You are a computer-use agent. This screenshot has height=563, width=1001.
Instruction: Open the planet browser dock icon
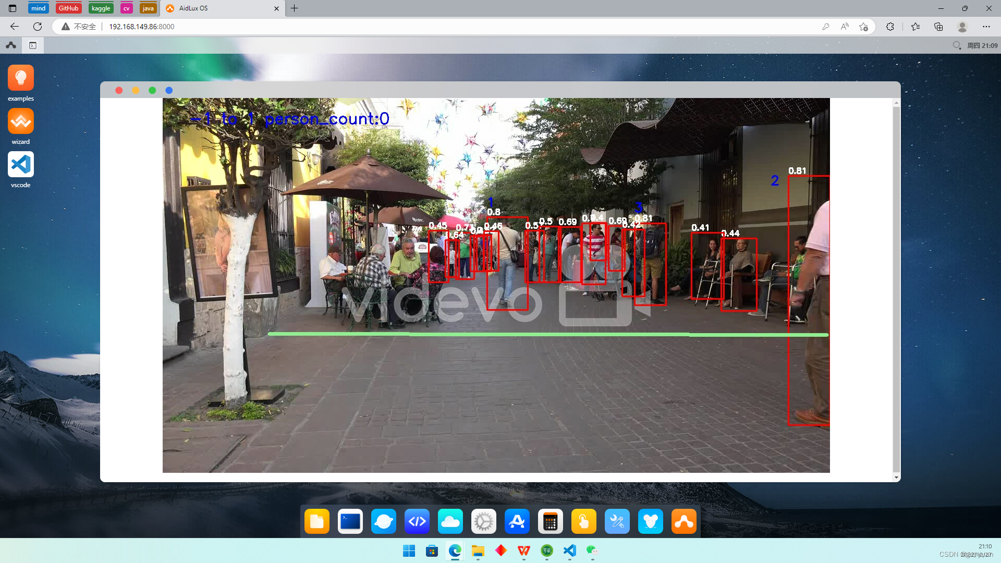pos(384,521)
